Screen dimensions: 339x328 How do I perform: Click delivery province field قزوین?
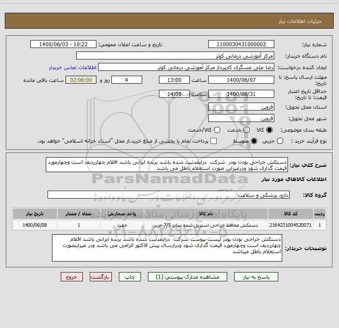coord(241,107)
